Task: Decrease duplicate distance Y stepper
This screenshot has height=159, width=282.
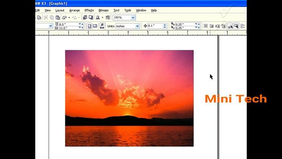Action: [196, 27]
